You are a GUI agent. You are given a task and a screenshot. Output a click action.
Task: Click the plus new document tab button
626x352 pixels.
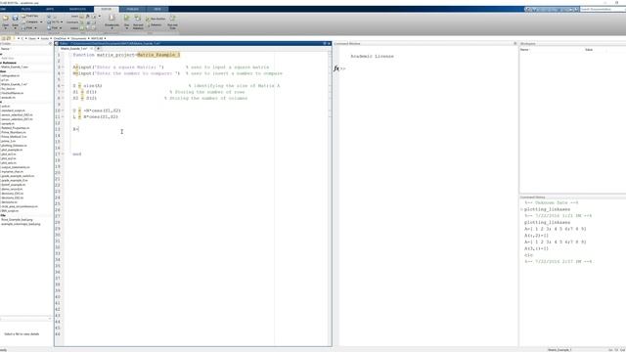pyautogui.click(x=98, y=48)
